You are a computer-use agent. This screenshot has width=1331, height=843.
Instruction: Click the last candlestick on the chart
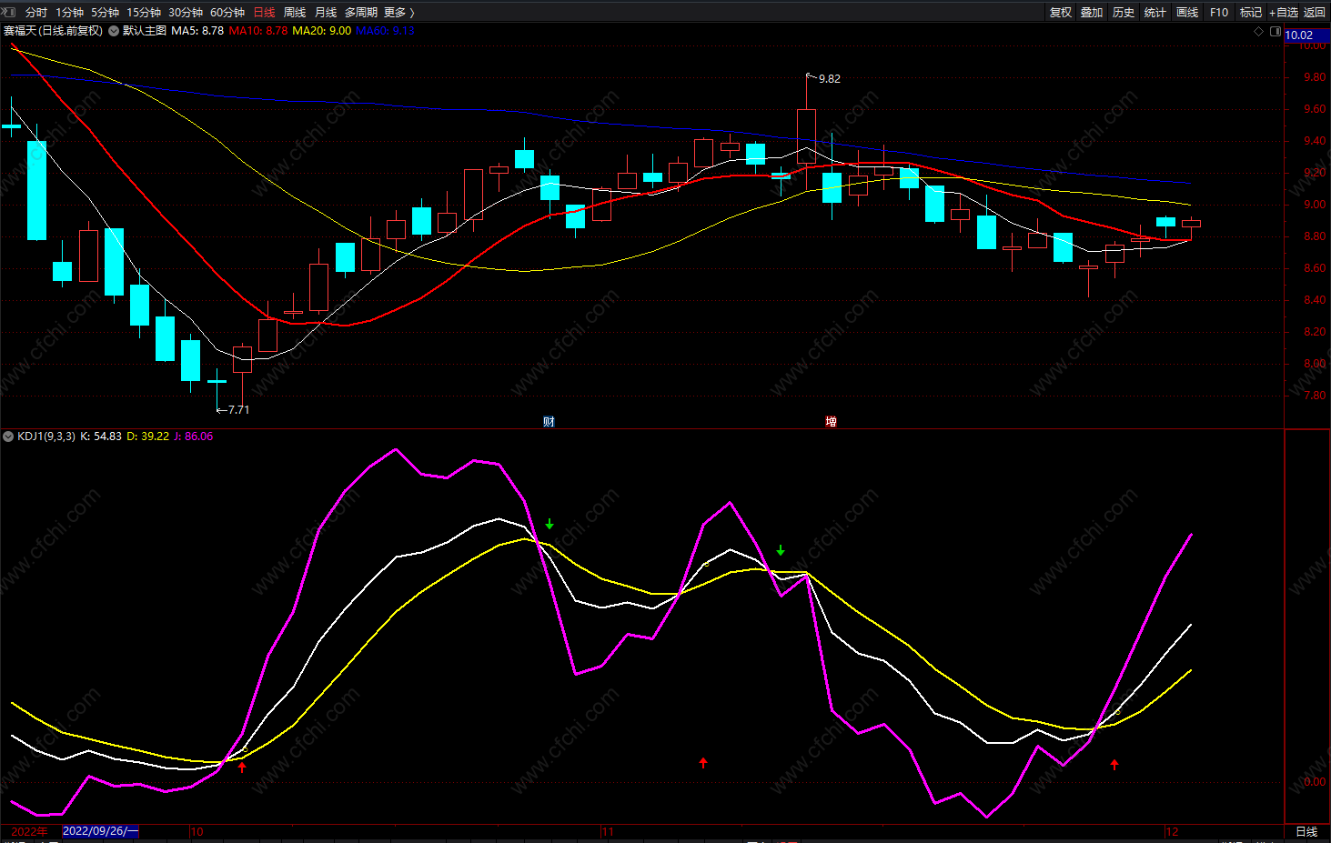(x=1191, y=224)
